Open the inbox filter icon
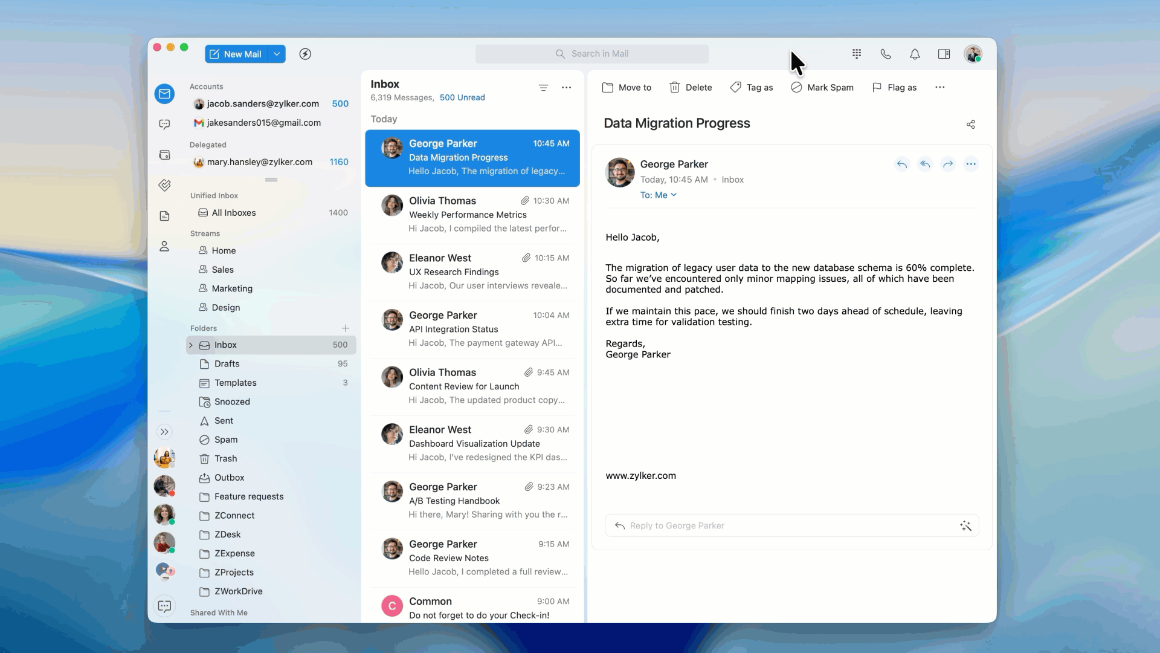This screenshot has width=1160, height=653. point(543,88)
